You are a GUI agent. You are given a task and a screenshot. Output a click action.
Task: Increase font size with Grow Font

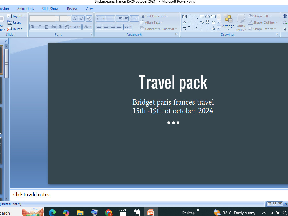[x=75, y=18]
